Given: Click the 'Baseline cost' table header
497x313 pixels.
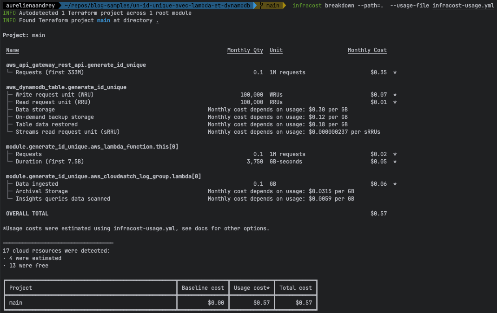Looking at the screenshot, I should tap(203, 287).
